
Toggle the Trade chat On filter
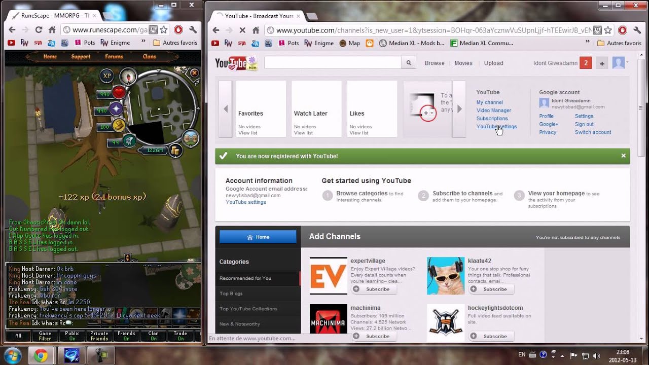pyautogui.click(x=181, y=336)
